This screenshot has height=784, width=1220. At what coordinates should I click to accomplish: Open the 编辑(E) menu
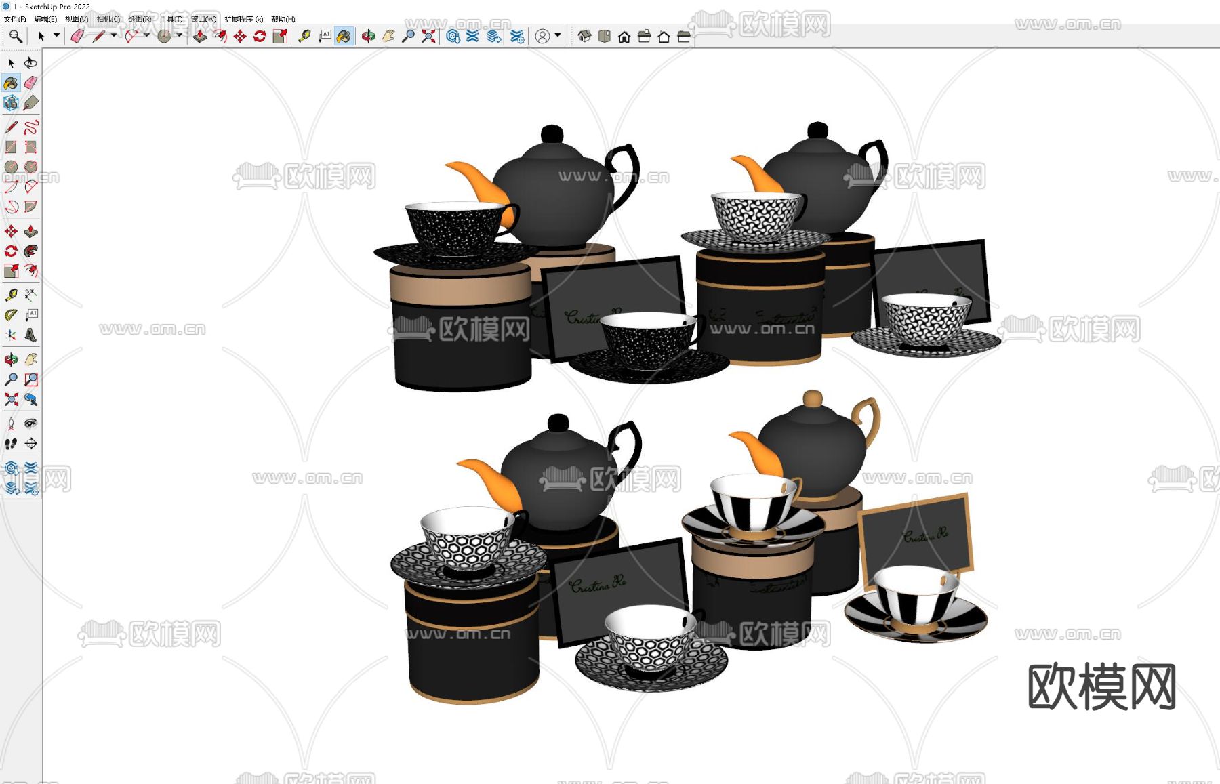point(45,19)
